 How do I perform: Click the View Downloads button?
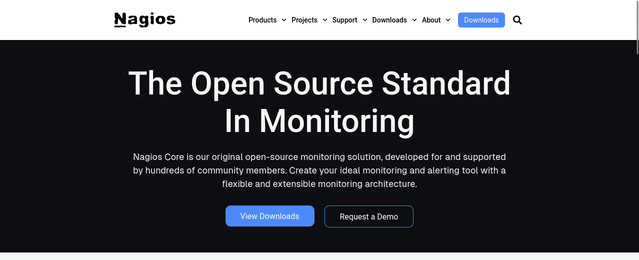(x=270, y=216)
